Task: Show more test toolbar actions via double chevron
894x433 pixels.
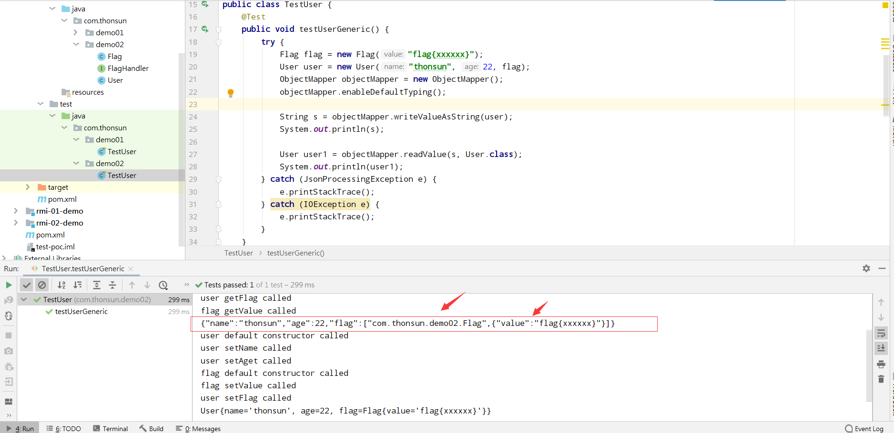Action: 187,285
